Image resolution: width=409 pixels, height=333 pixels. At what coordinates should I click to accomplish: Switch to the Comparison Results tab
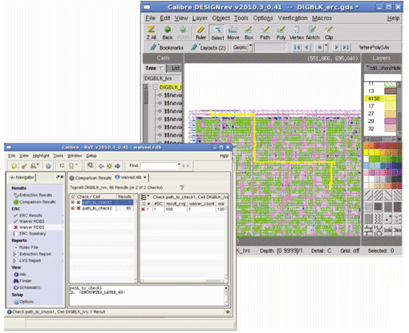(x=91, y=178)
